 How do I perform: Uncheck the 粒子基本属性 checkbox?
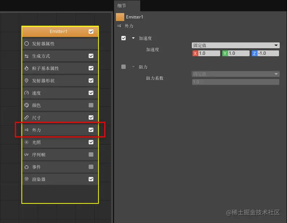(91, 68)
